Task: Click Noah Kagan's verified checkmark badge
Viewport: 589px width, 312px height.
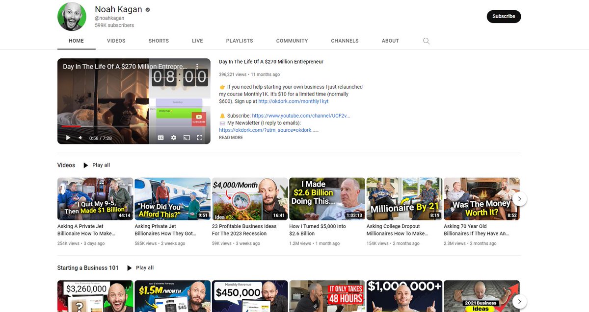Action: pyautogui.click(x=147, y=9)
